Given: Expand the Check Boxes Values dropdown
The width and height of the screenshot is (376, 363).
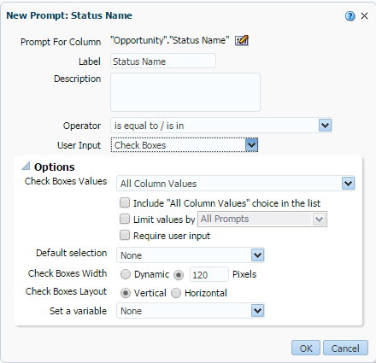Looking at the screenshot, I should [x=236, y=184].
